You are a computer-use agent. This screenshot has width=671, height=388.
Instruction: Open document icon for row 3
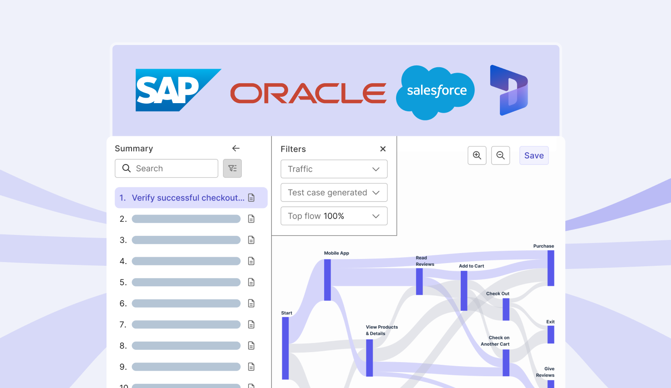[x=251, y=240]
